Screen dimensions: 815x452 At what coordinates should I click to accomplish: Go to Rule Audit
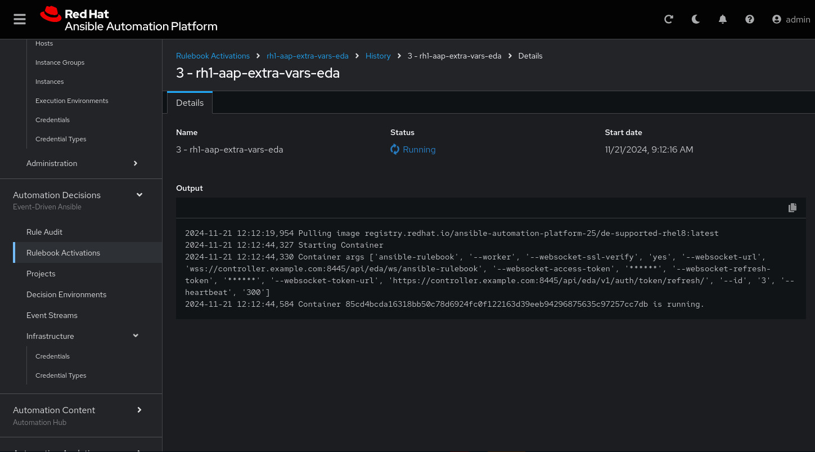pos(44,232)
